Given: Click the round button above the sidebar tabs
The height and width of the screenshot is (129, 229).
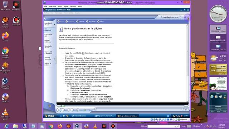Looking at the screenshot, I should coord(45,19).
